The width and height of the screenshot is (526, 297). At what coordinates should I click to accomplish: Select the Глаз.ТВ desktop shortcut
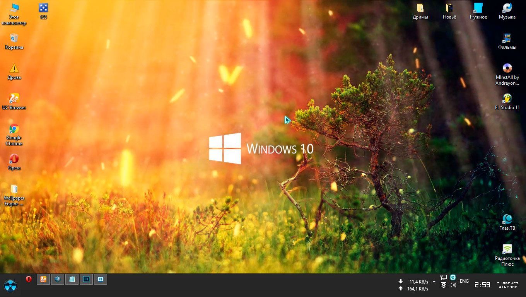[x=507, y=222]
